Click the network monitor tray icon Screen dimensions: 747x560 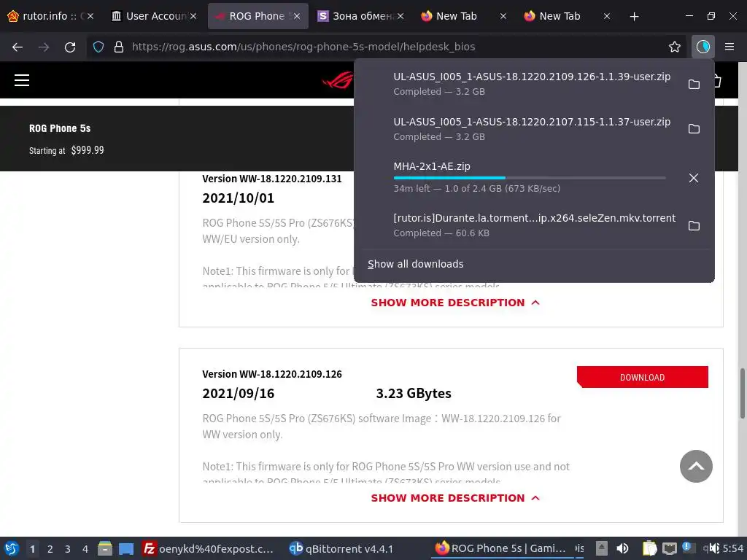click(670, 548)
